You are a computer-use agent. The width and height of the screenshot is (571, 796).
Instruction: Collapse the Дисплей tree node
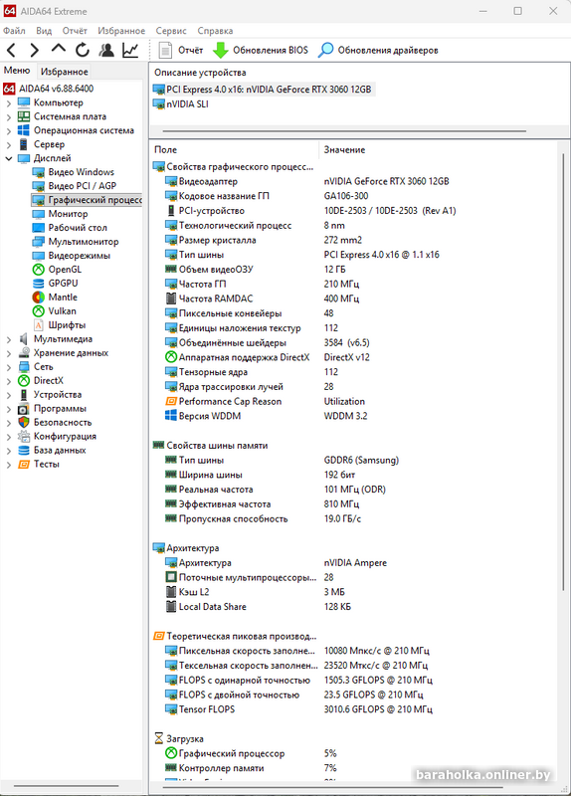click(9, 158)
